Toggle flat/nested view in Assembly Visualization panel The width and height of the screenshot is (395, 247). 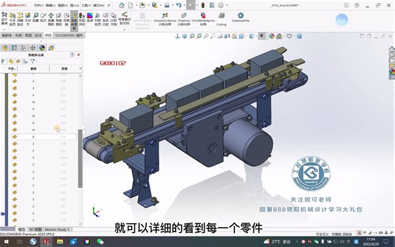coord(3,61)
